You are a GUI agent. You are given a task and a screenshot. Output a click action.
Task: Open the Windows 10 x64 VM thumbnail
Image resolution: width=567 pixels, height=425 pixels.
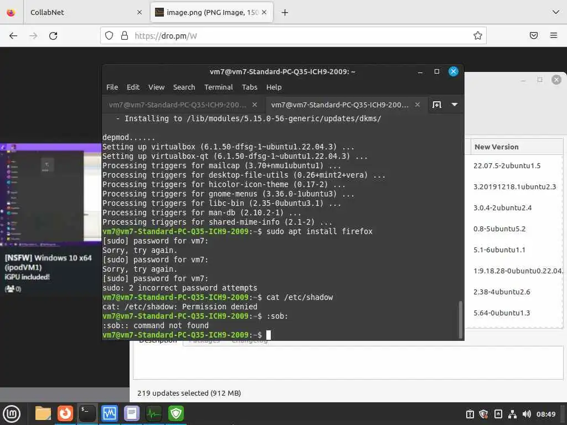click(50, 194)
